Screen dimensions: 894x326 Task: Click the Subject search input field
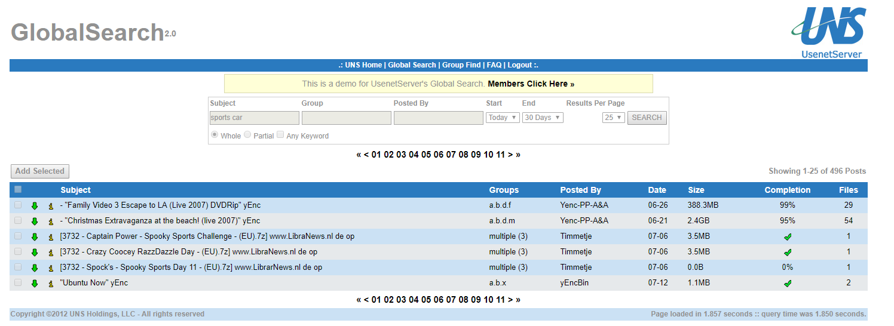click(x=254, y=118)
